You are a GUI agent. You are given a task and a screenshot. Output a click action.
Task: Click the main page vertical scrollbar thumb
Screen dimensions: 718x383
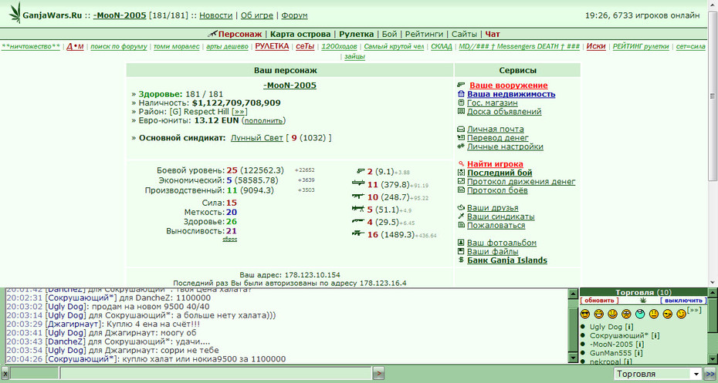713,96
